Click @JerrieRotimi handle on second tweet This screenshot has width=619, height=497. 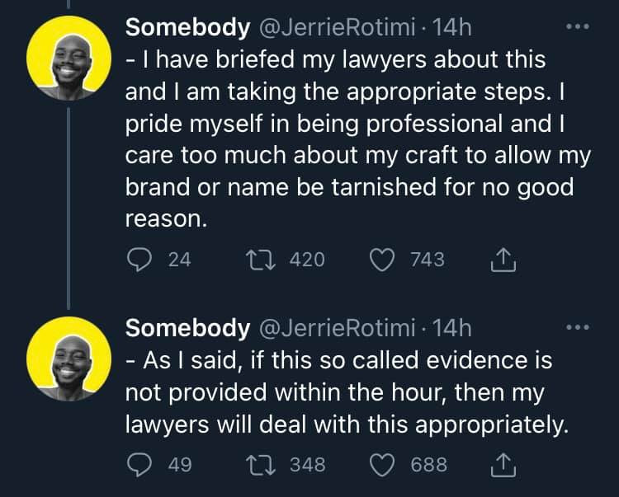[x=337, y=329]
